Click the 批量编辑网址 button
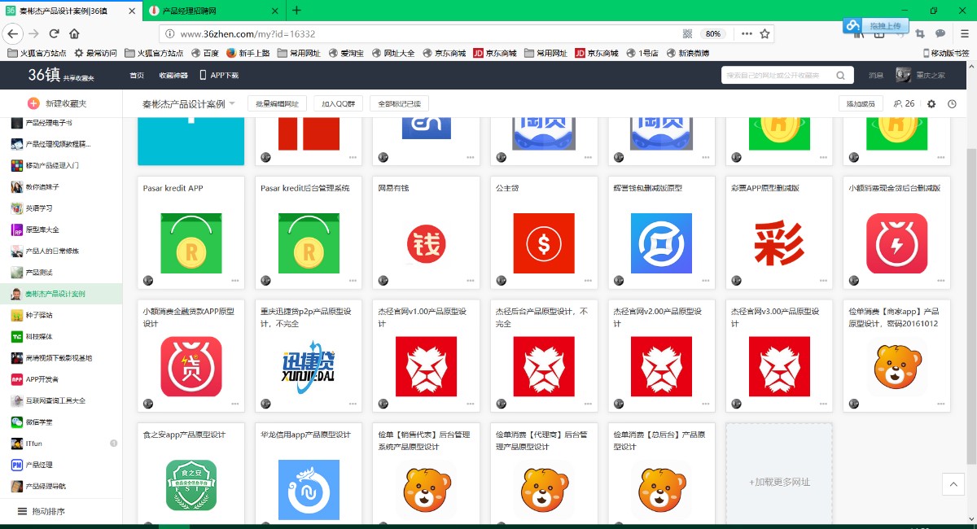Image resolution: width=977 pixels, height=529 pixels. click(x=277, y=104)
